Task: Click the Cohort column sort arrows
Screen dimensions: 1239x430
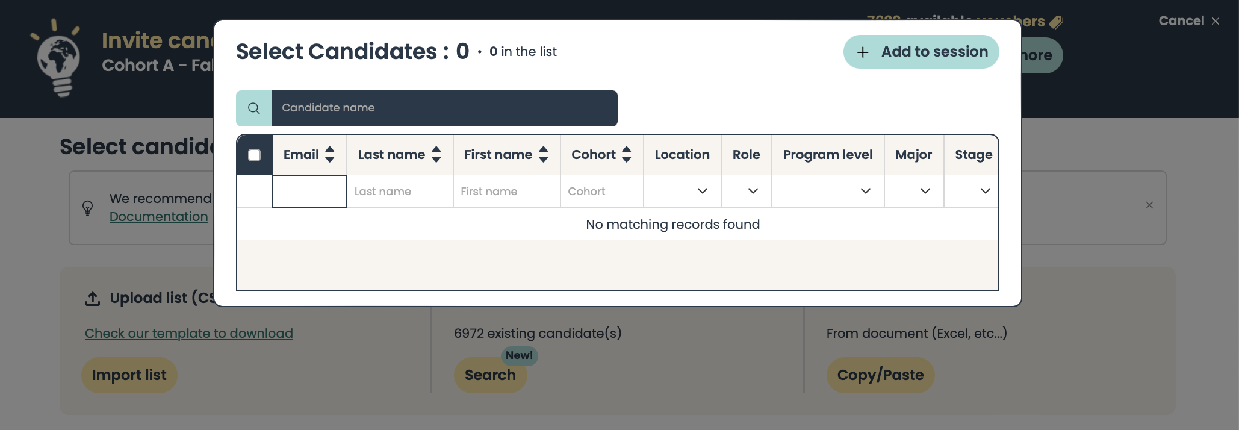Action: tap(626, 155)
